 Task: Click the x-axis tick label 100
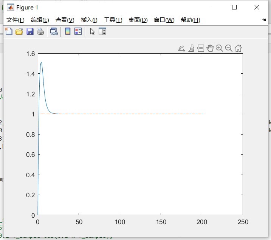(x=120, y=222)
